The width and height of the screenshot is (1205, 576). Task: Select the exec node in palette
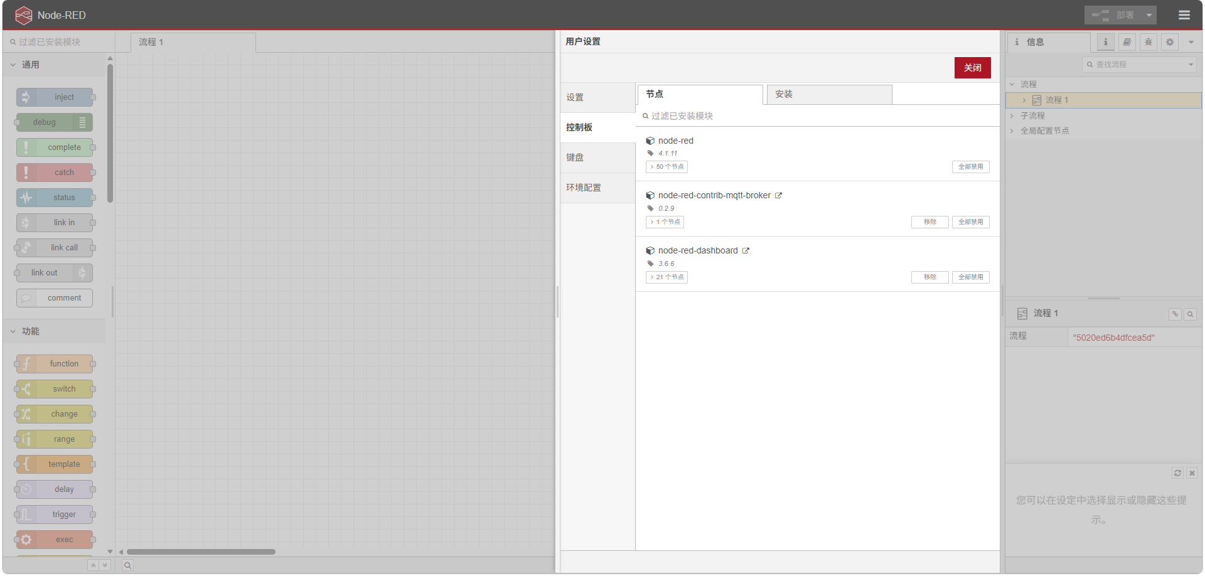coord(55,540)
